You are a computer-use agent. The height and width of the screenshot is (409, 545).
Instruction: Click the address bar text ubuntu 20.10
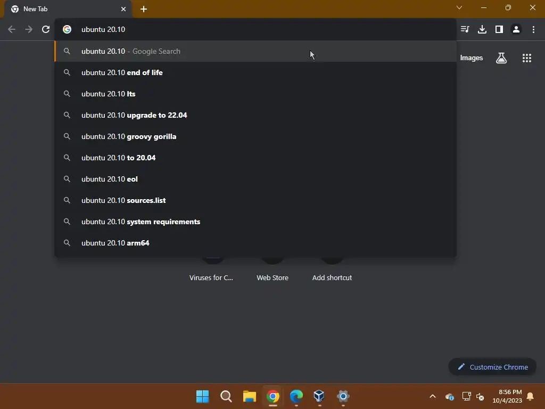click(103, 29)
